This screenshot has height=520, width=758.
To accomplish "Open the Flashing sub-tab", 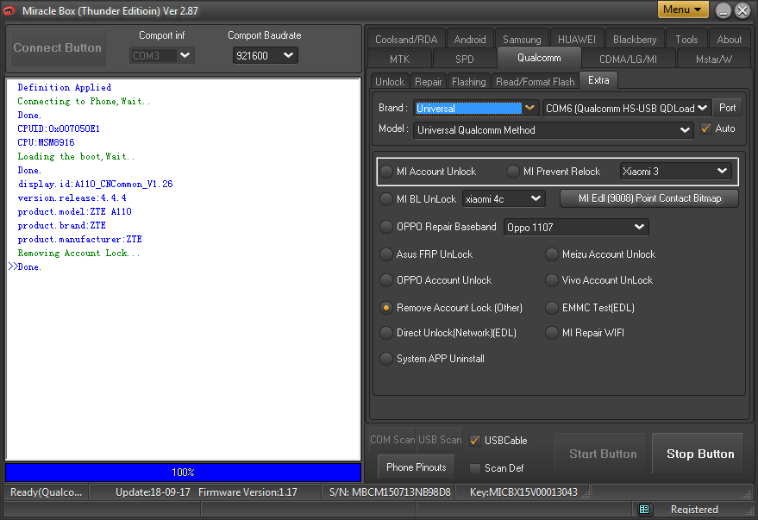I will pos(469,82).
